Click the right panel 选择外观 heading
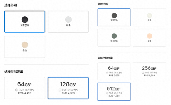Viewport: 171px width, 105px height. tap(103, 4)
